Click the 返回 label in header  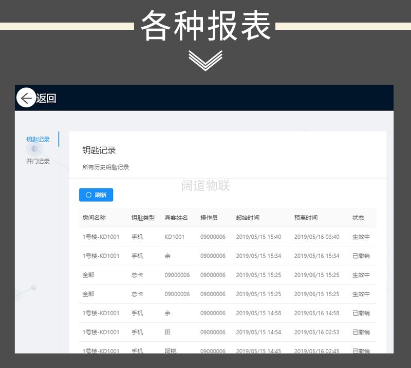46,98
